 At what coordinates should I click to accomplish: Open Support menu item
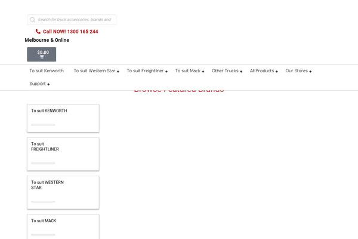[38, 84]
